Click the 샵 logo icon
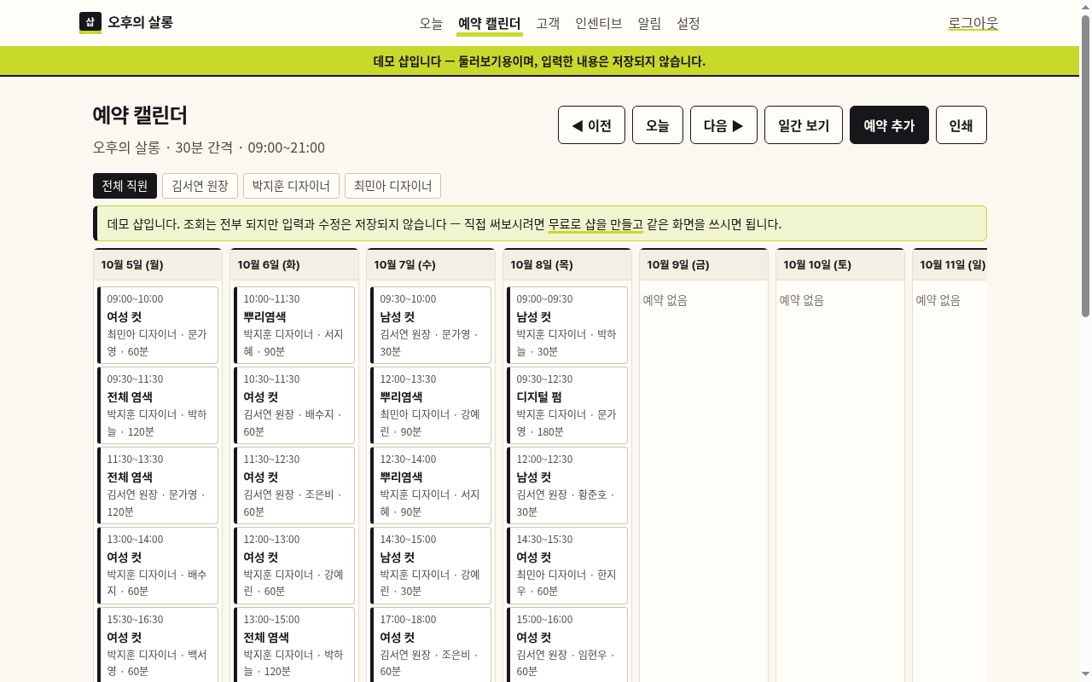1092x682 pixels. 90,22
